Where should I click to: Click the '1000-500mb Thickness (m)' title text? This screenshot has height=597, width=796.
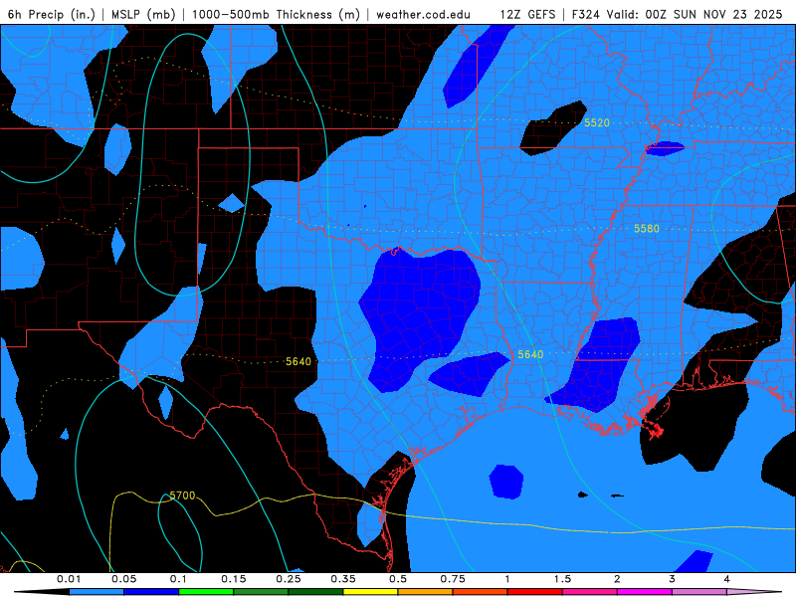pos(276,15)
